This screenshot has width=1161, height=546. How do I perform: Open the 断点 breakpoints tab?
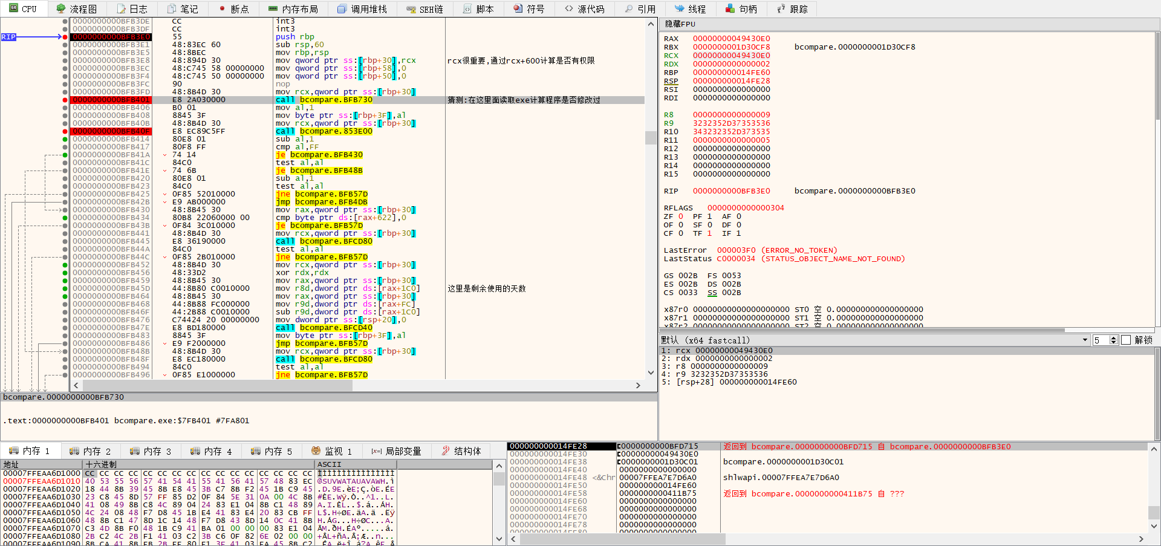(233, 9)
